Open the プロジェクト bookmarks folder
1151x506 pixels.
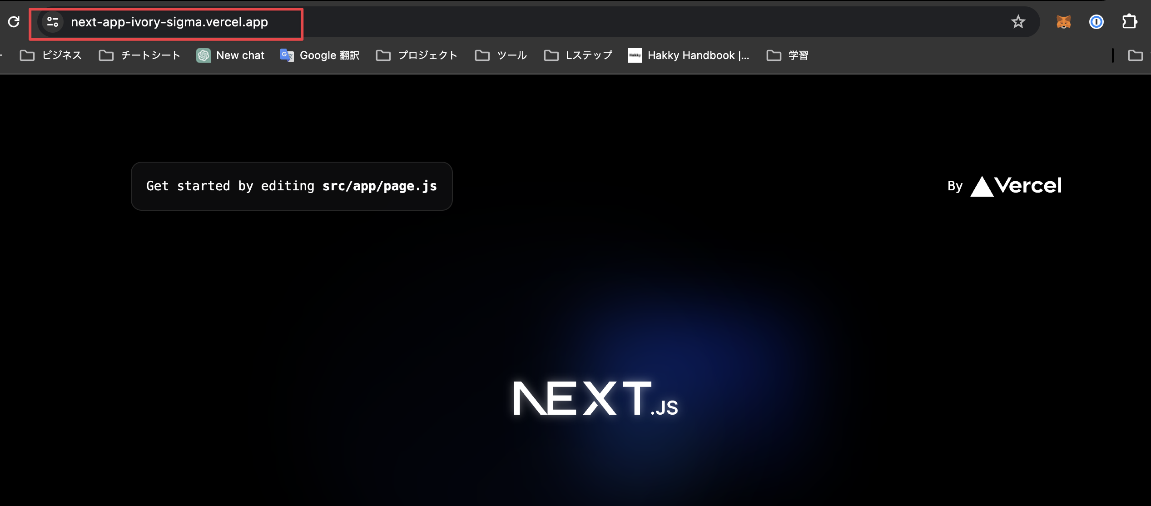(x=417, y=55)
